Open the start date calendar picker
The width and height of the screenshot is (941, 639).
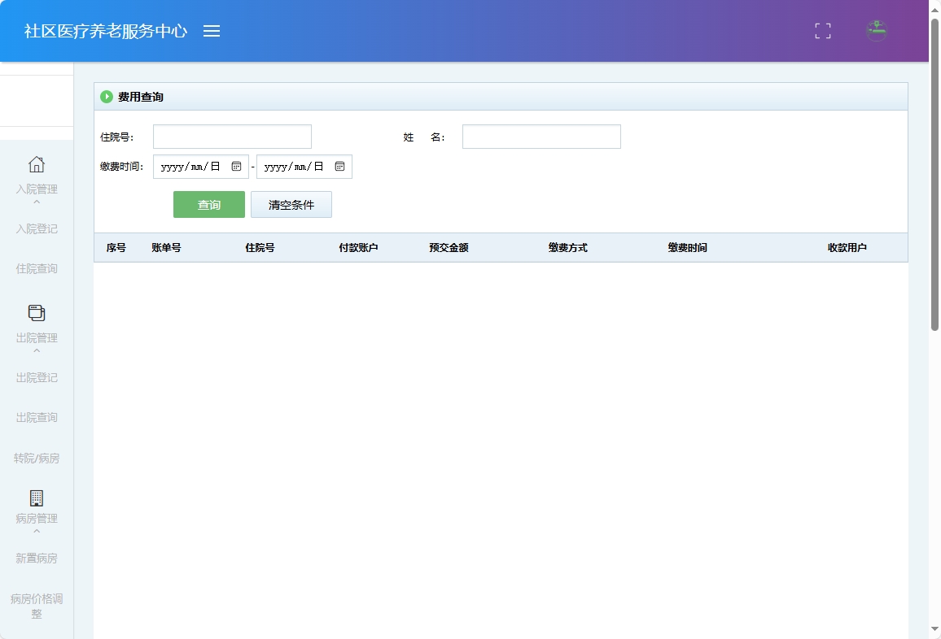(x=237, y=166)
